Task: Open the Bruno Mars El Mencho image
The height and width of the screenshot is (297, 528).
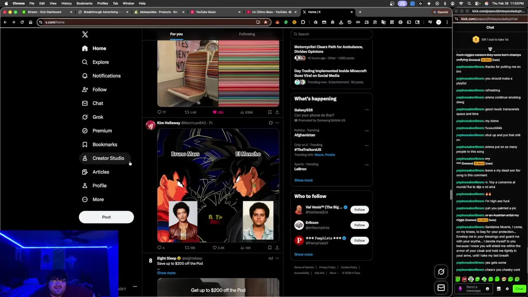Action: (x=218, y=186)
